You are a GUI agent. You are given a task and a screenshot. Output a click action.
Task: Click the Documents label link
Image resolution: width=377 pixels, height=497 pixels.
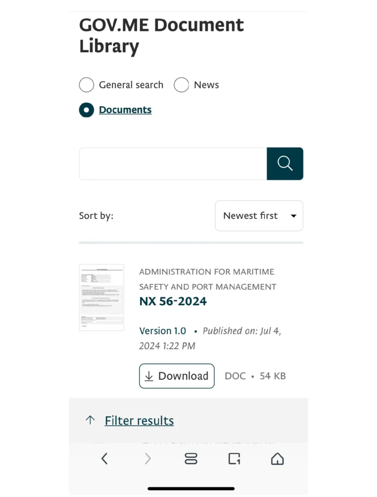point(125,110)
